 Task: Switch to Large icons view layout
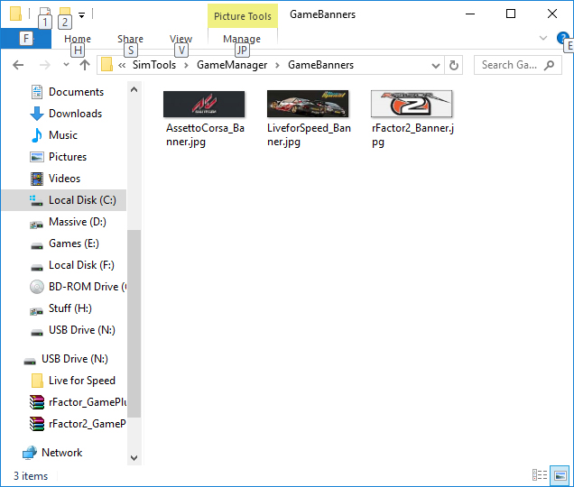coord(560,475)
